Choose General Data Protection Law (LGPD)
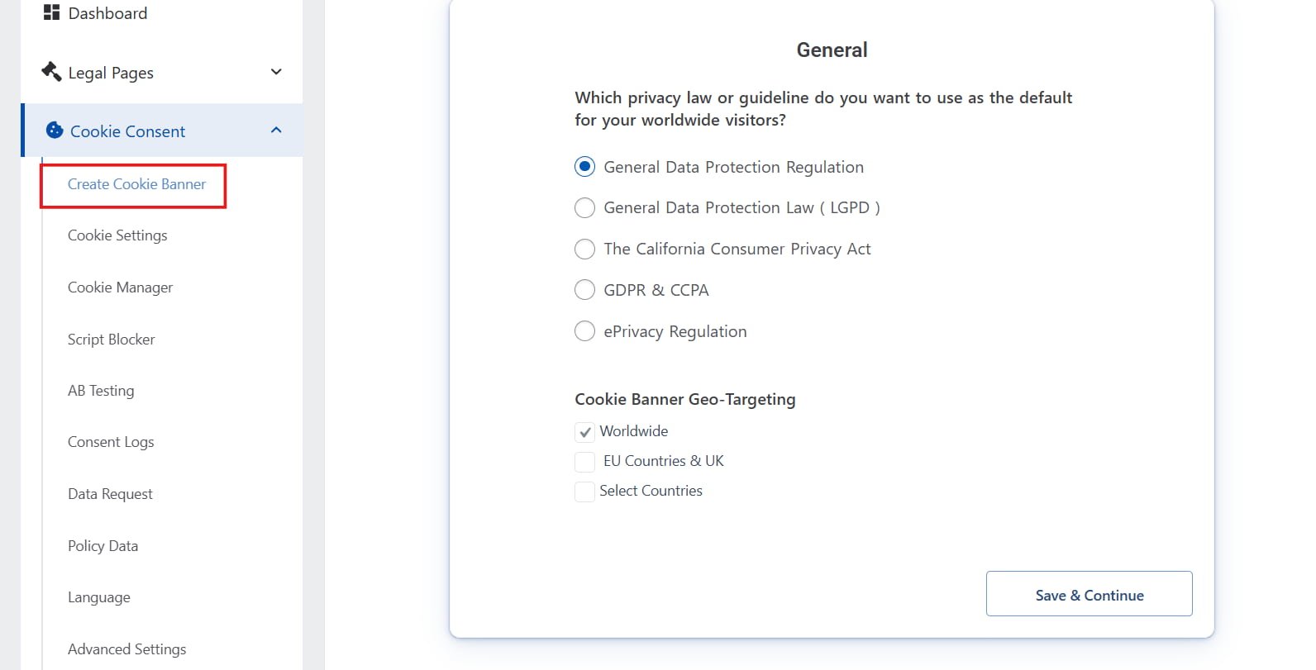The image size is (1316, 670). pyautogui.click(x=584, y=207)
